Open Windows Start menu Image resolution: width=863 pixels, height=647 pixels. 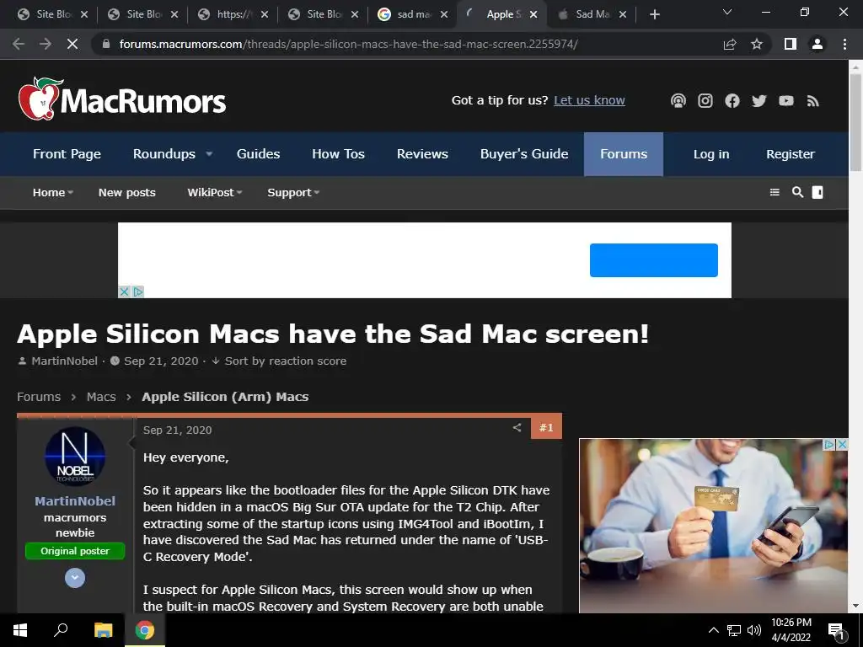tap(20, 630)
